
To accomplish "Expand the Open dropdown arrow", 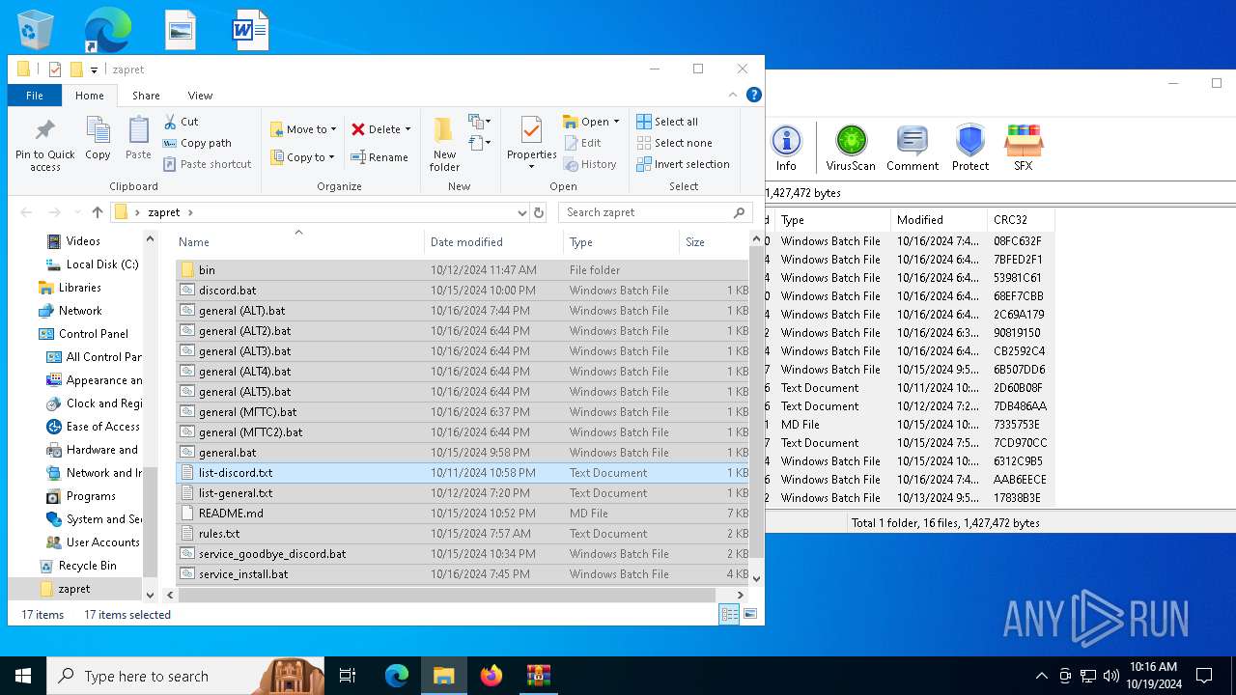I will point(616,122).
